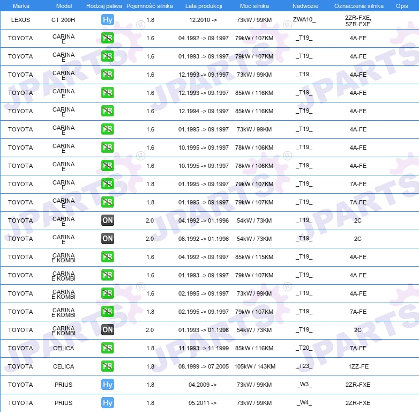Select the 04.2009 -> production date cell

click(x=203, y=385)
